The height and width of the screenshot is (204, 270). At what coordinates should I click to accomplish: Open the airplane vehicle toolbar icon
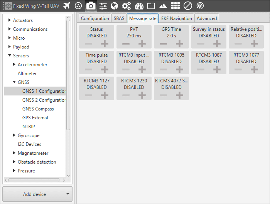(66, 6)
